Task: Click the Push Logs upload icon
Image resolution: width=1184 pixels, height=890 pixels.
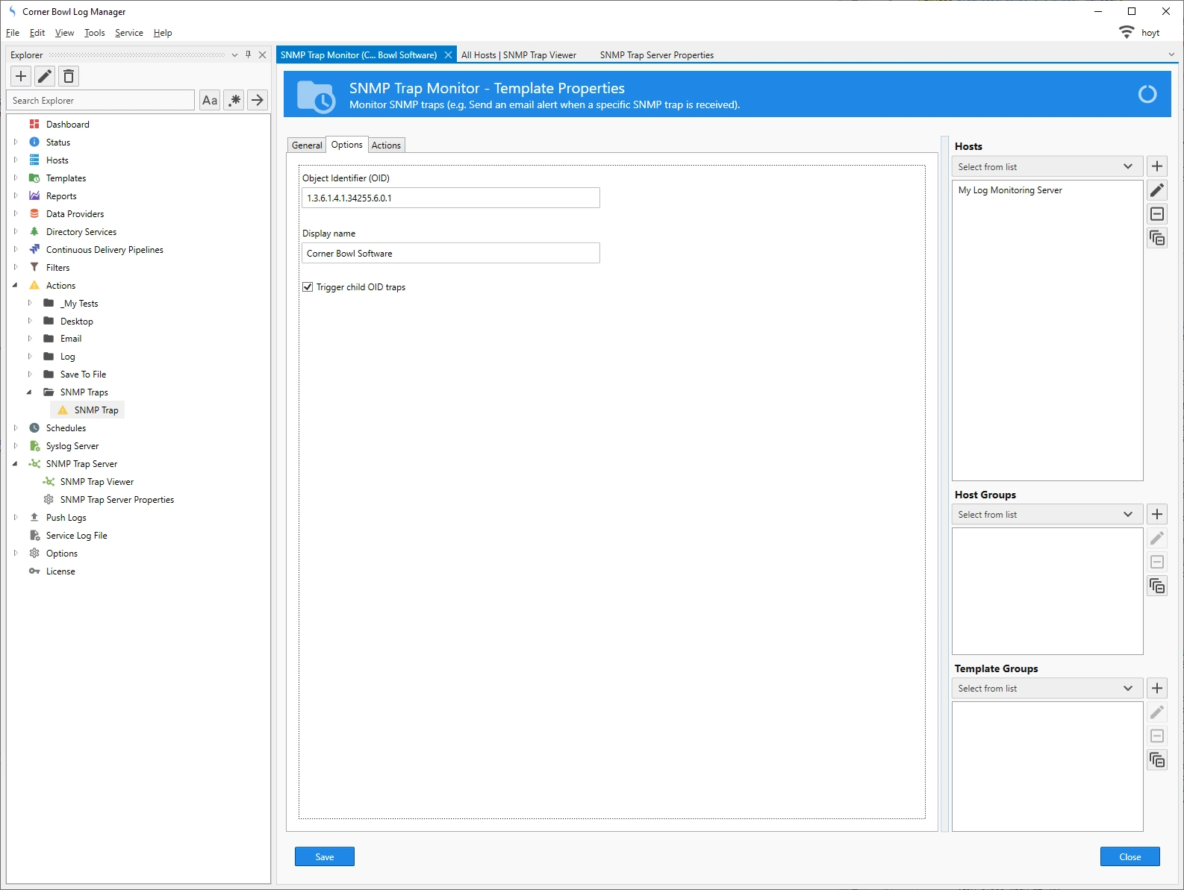Action: coord(34,517)
